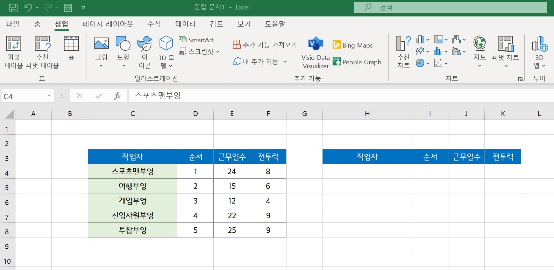Open the Pictures (그림) menu
The width and height of the screenshot is (554, 270).
coord(101,52)
